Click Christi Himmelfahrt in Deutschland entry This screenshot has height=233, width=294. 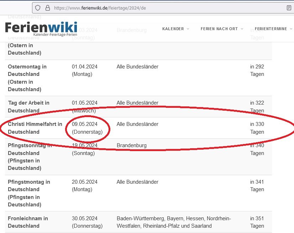pyautogui.click(x=35, y=128)
